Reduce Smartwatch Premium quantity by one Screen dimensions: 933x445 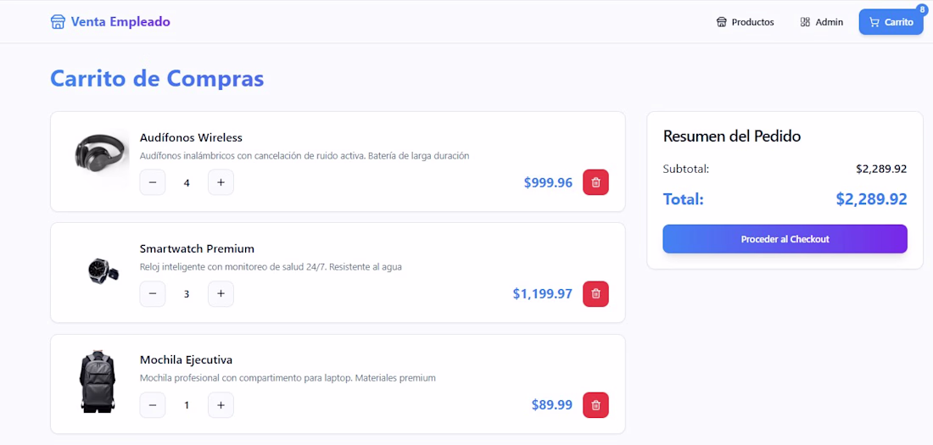tap(153, 293)
